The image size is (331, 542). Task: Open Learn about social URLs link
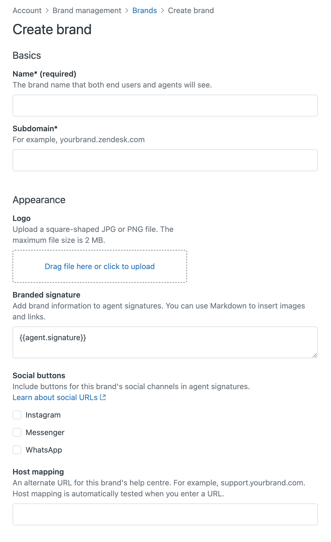click(x=55, y=397)
